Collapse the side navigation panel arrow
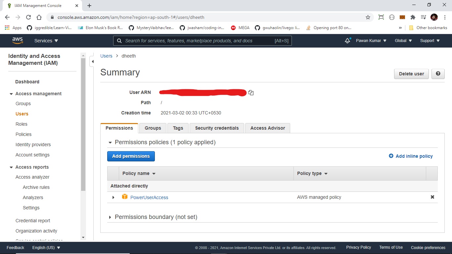Image resolution: width=452 pixels, height=254 pixels. click(92, 62)
